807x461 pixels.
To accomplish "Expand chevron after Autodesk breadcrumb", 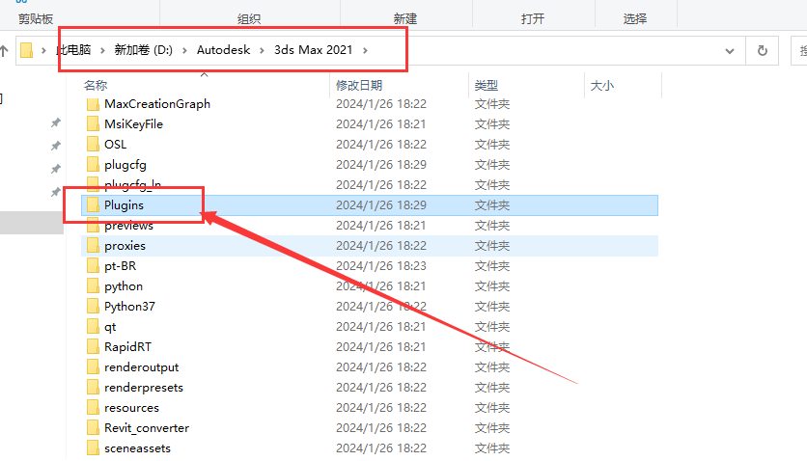I will 262,50.
